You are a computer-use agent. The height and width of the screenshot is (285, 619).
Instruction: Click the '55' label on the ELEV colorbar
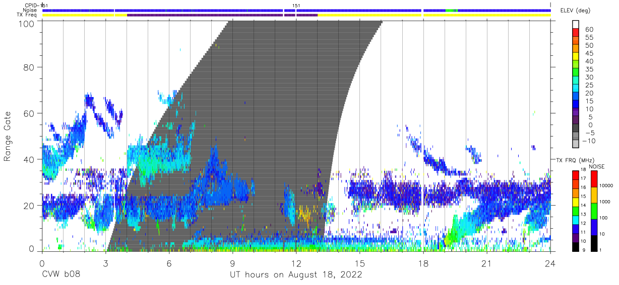(x=589, y=37)
